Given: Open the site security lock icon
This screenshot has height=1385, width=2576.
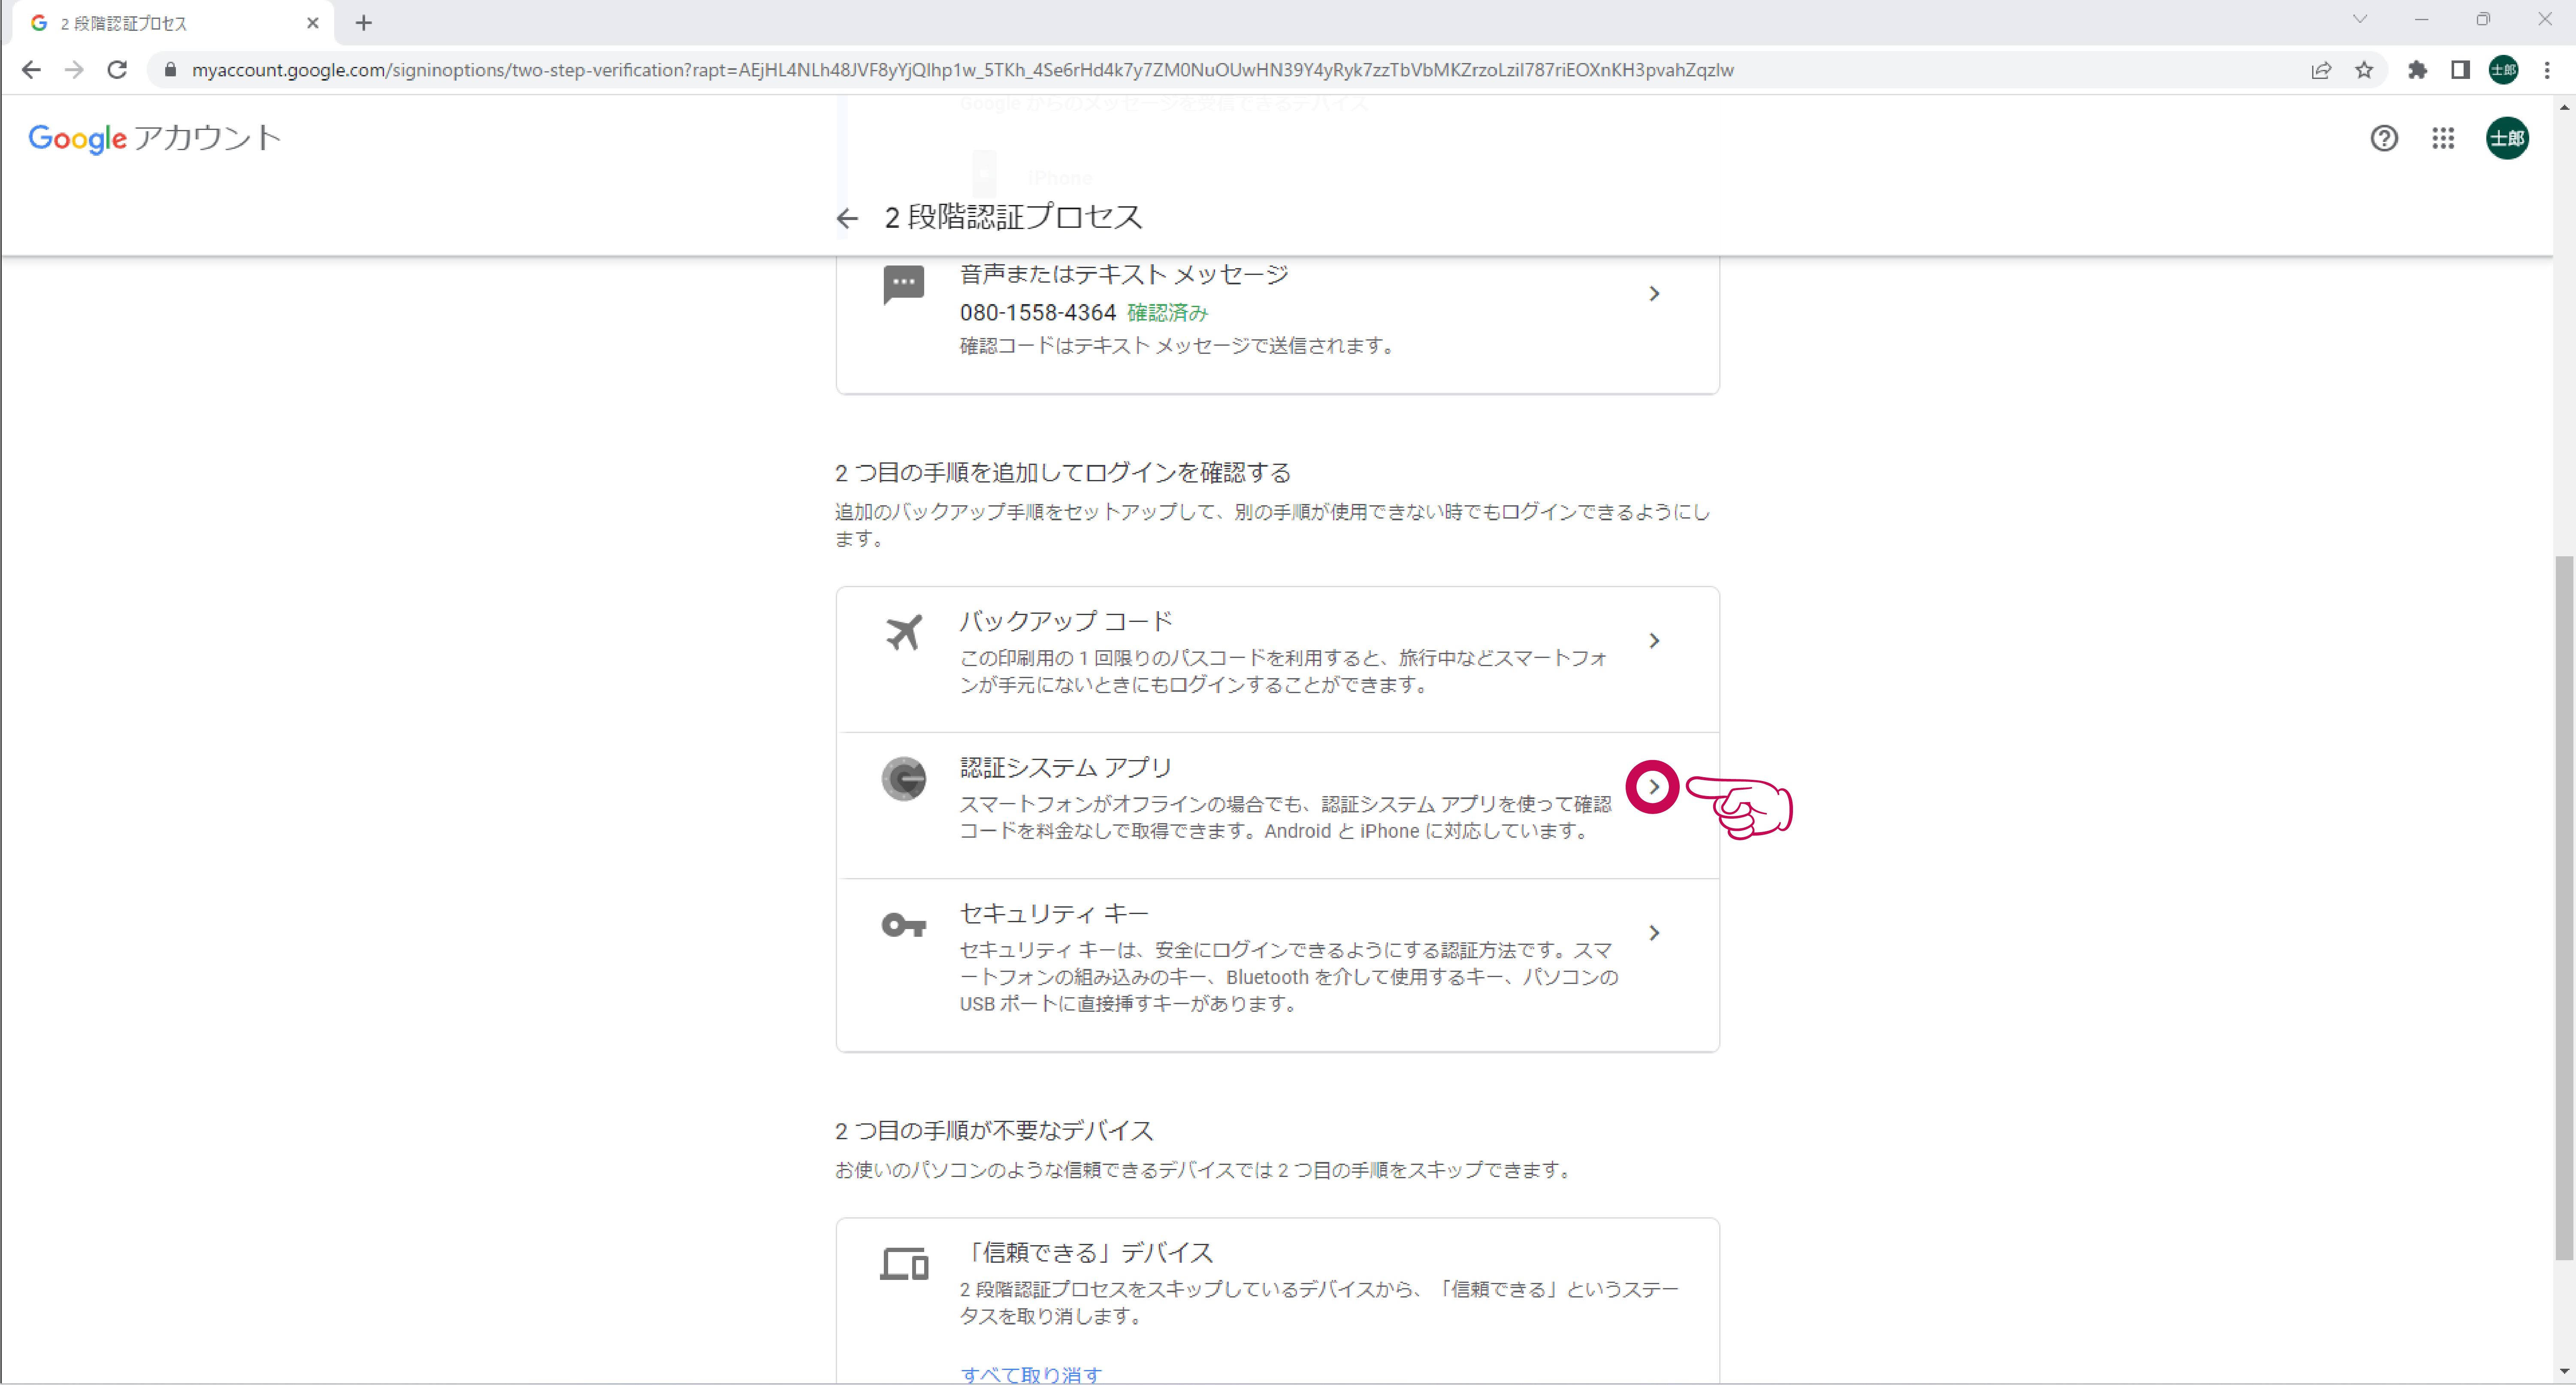Looking at the screenshot, I should pyautogui.click(x=170, y=70).
